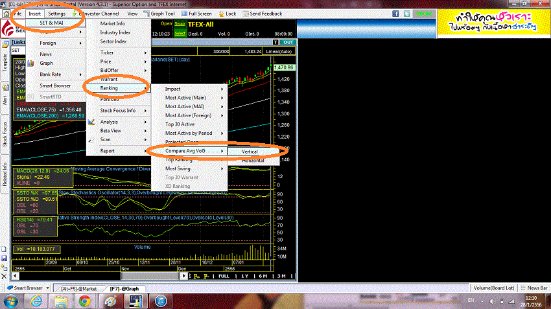Click the chart scrollbar left arrow
Viewport: 551px width, 309px height.
pos(15,276)
